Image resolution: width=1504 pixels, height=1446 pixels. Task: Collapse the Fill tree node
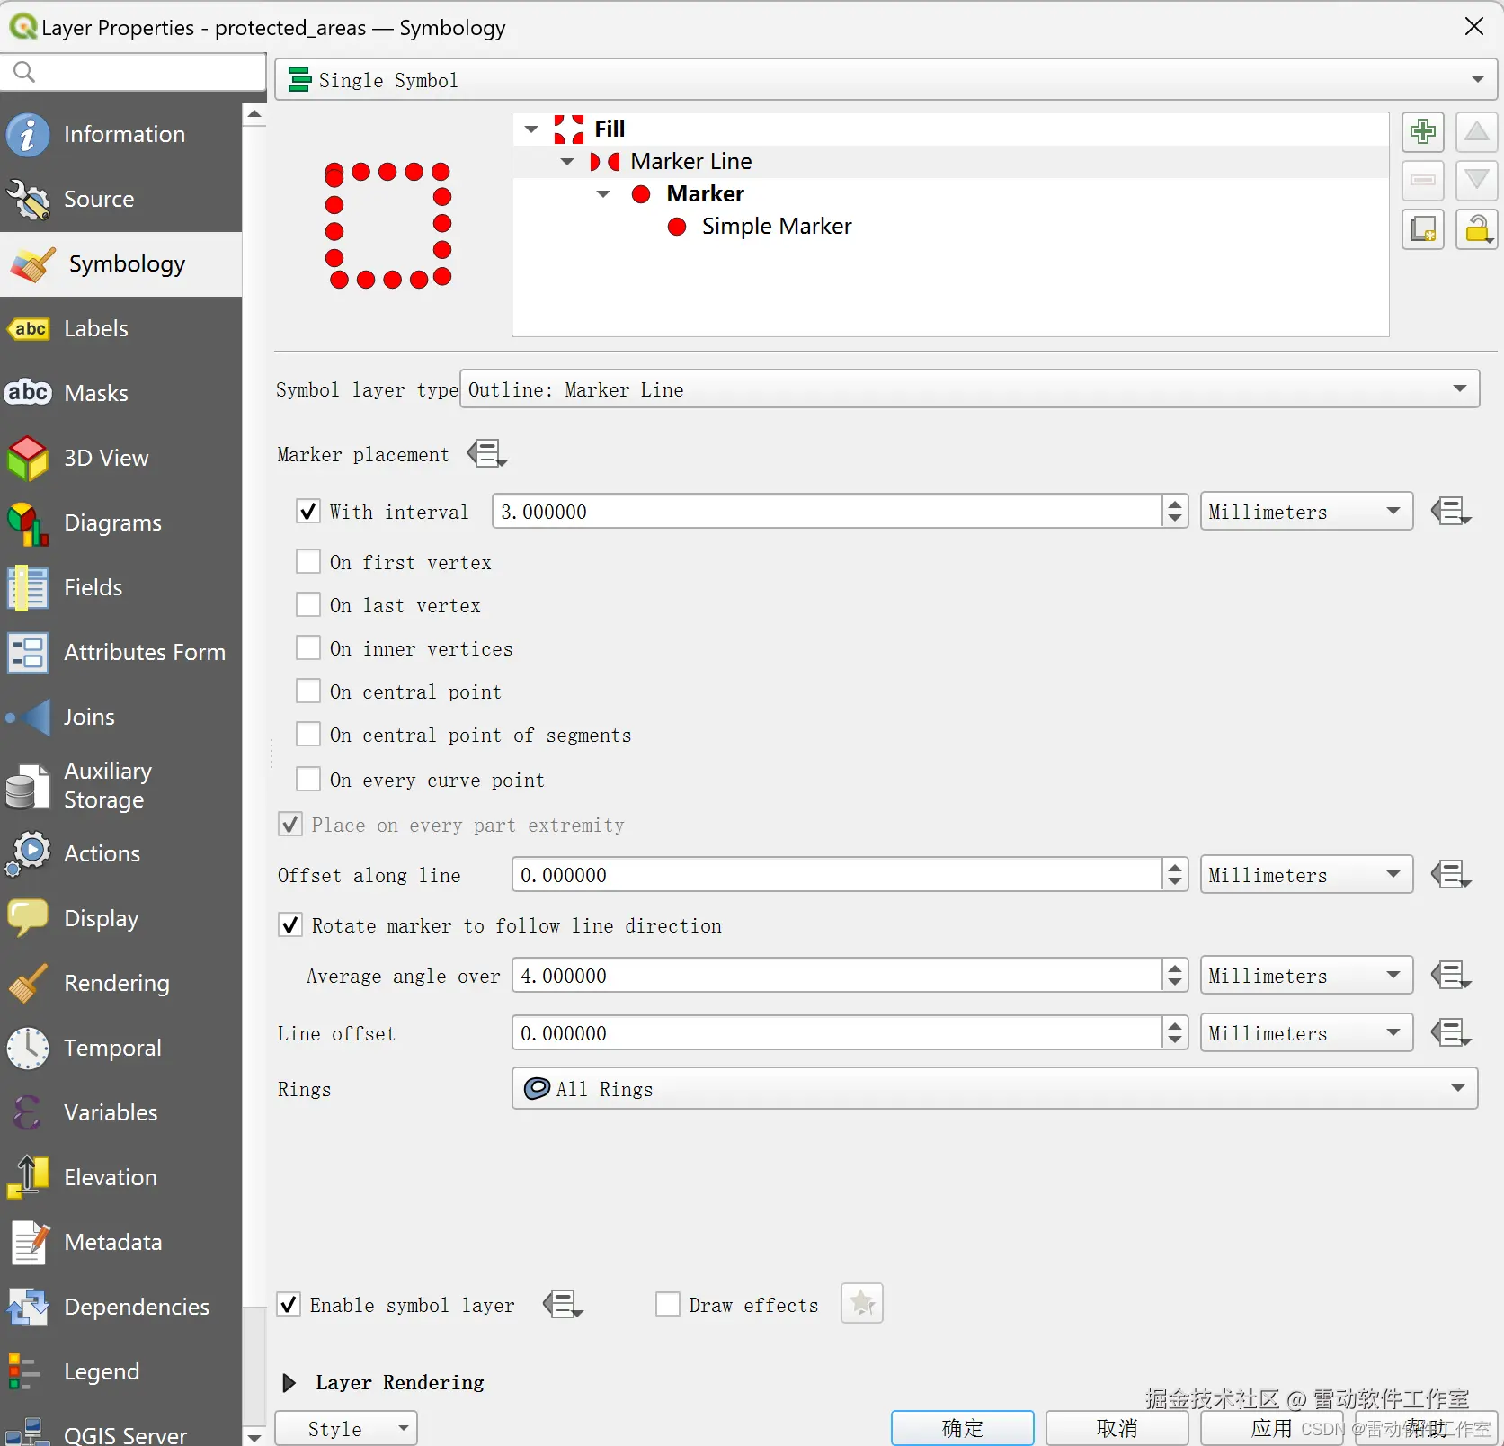531,129
